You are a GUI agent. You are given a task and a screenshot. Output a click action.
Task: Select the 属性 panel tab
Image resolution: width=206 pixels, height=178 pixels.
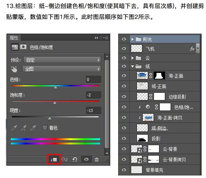pos(14,38)
